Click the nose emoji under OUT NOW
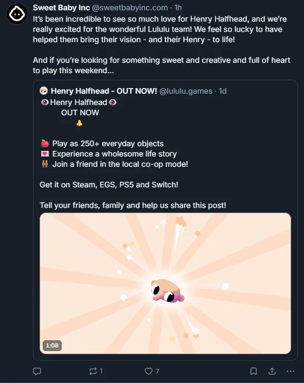The image size is (304, 383). tap(79, 123)
